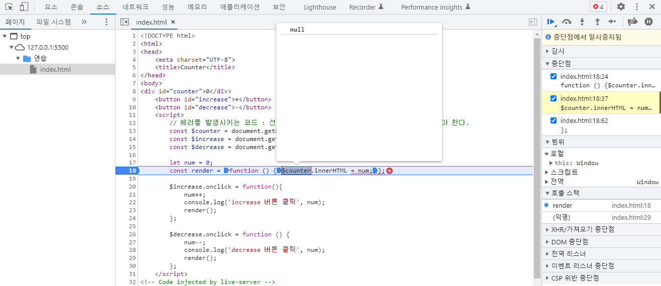
Task: Toggle pause on exceptions icon
Action: click(x=648, y=22)
